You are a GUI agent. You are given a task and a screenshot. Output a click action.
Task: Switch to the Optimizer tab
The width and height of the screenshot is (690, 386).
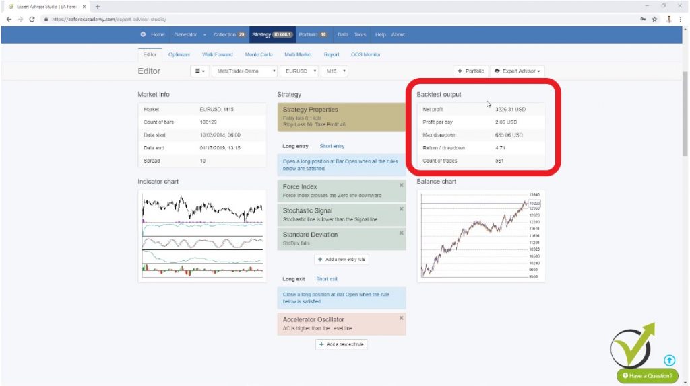click(179, 54)
